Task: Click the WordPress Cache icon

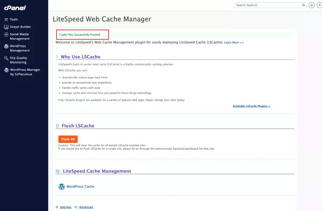Action: (x=62, y=186)
